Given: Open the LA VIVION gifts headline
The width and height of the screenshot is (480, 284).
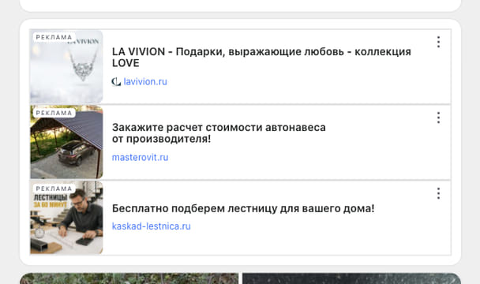Looking at the screenshot, I should coord(261,58).
